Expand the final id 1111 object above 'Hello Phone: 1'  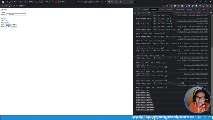pos(136,87)
